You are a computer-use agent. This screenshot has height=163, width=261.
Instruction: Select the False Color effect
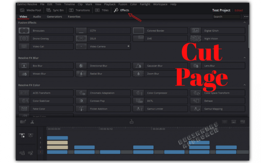(x=46, y=109)
